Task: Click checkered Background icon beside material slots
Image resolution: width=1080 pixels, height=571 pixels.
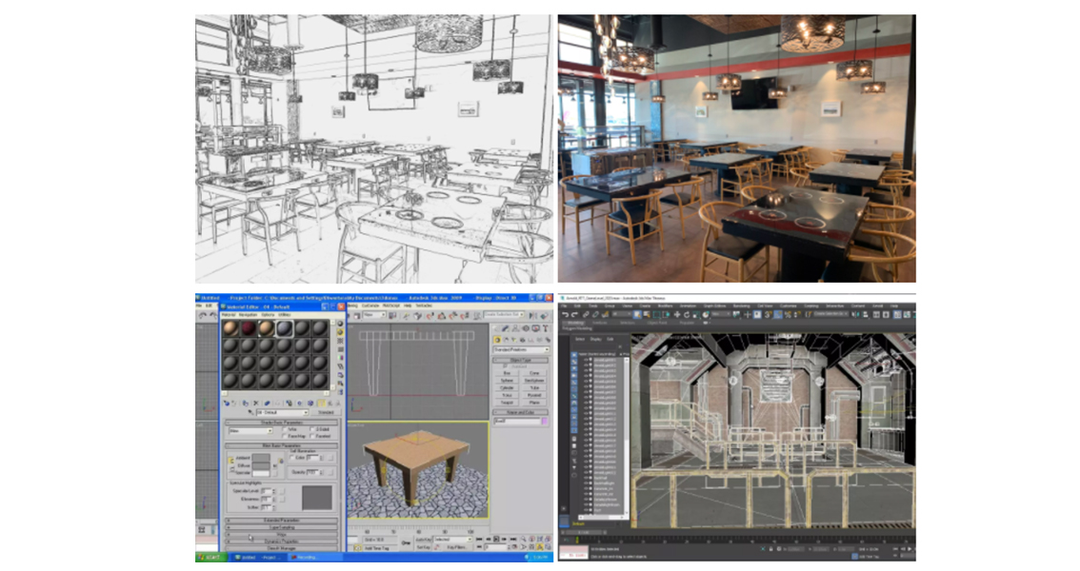Action: [340, 340]
